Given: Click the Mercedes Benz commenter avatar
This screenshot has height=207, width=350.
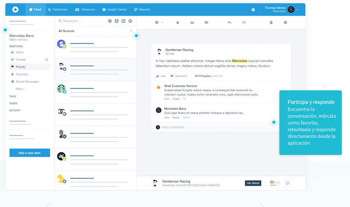Looking at the screenshot, I should 158,110.
